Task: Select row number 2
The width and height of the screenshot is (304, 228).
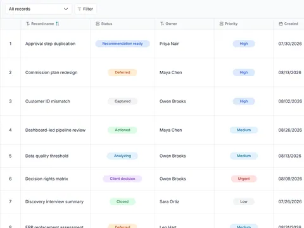Action: [10, 72]
